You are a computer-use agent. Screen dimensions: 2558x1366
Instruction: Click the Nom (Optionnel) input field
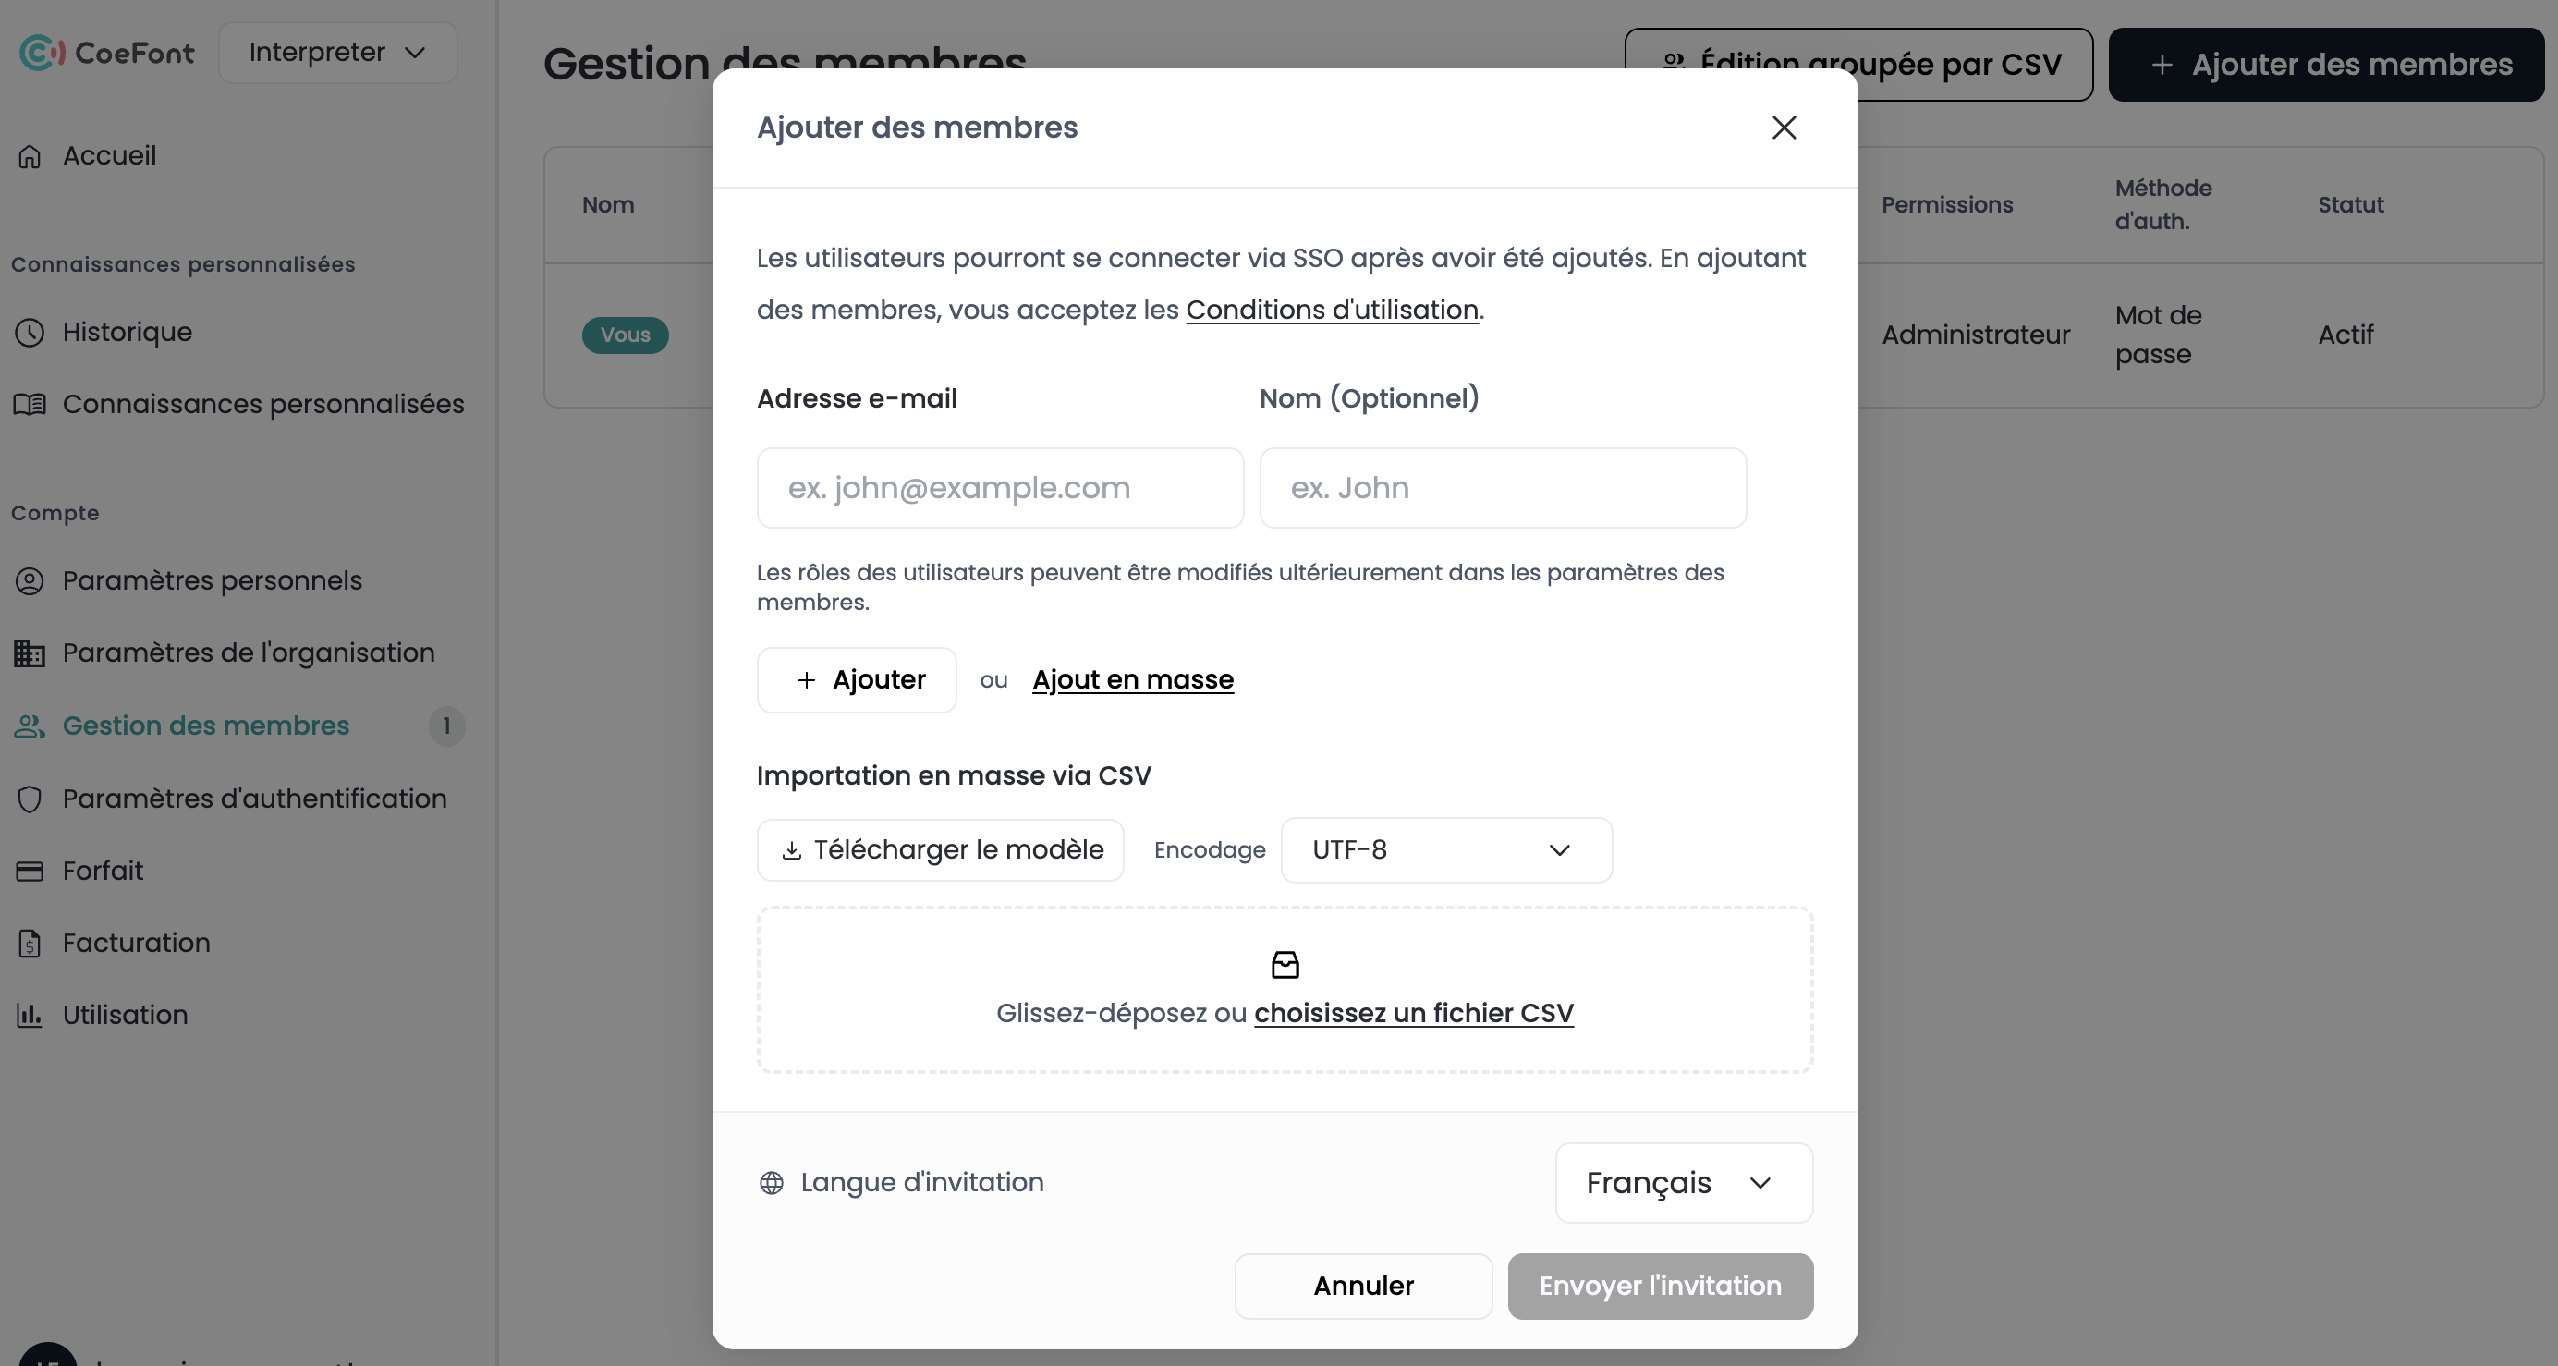point(1503,488)
